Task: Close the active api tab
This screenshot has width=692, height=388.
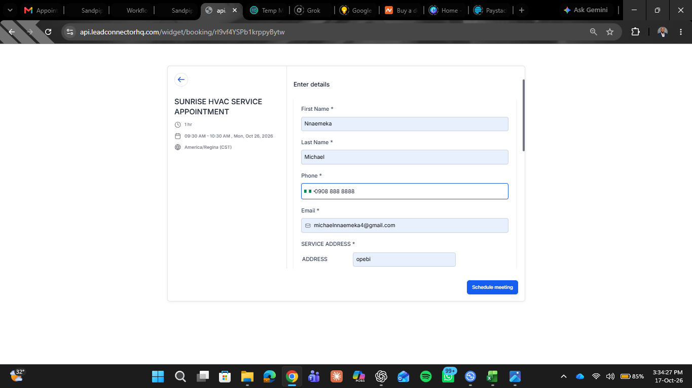Action: 235,10
